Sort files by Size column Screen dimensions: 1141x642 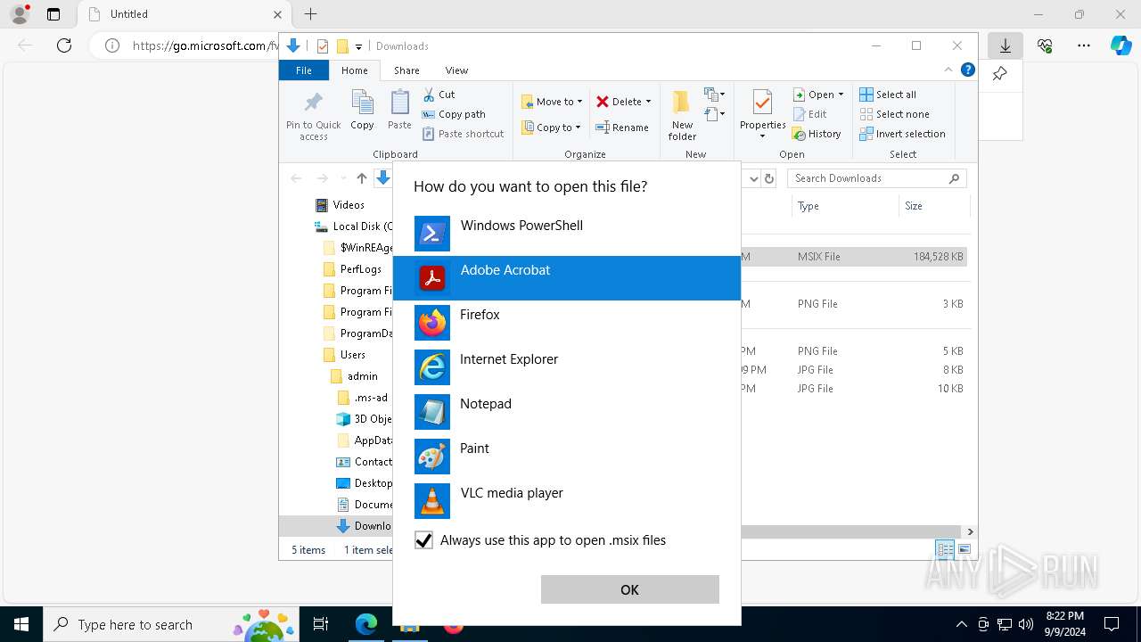tap(933, 206)
